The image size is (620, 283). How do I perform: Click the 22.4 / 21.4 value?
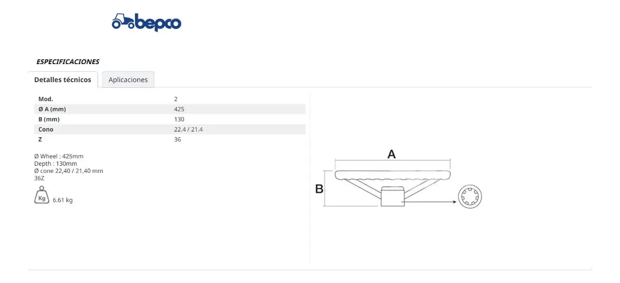pos(189,129)
